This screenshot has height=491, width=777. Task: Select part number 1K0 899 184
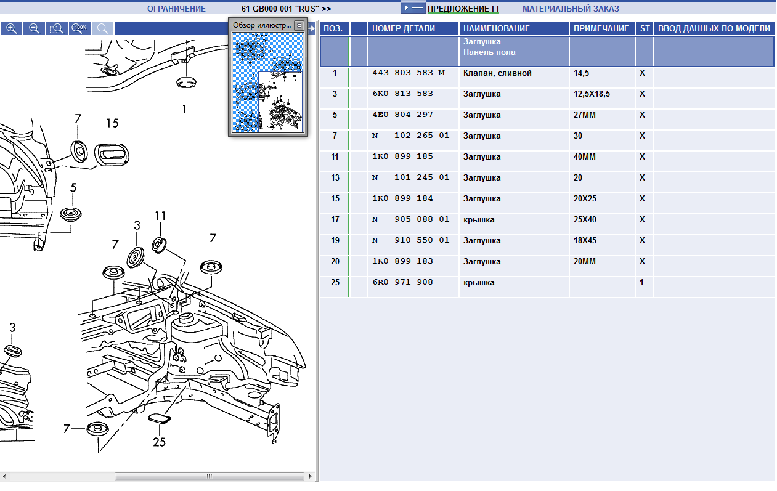coord(403,198)
